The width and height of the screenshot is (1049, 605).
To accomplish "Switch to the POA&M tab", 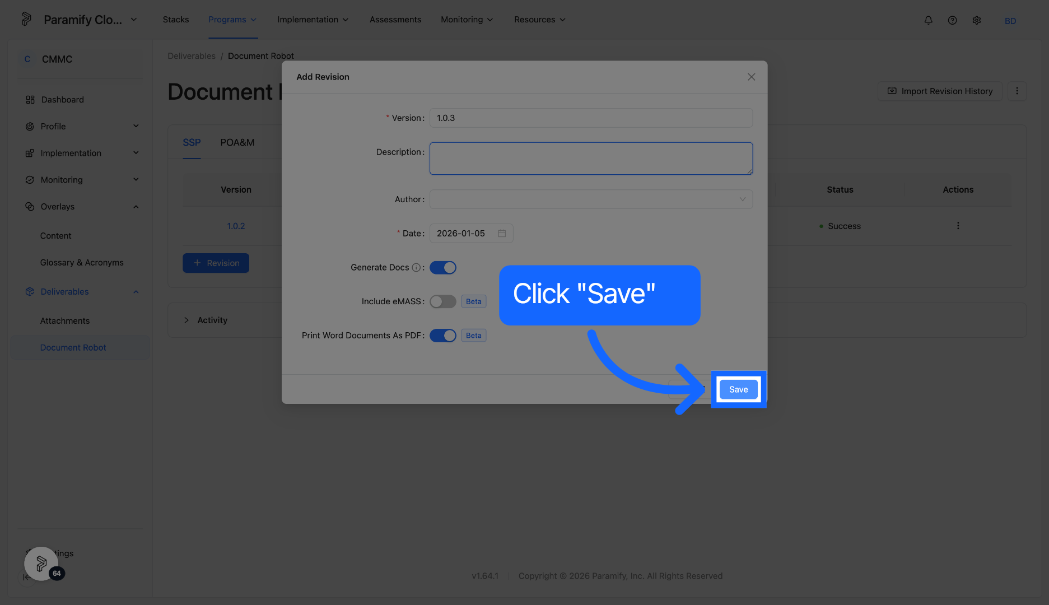I will [x=237, y=142].
